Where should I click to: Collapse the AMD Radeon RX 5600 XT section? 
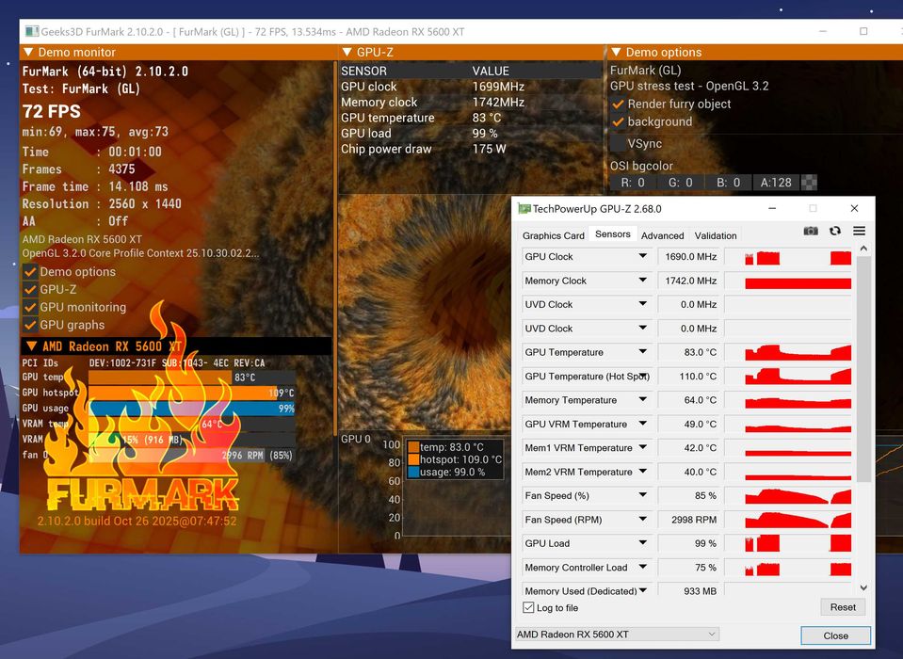pyautogui.click(x=31, y=346)
